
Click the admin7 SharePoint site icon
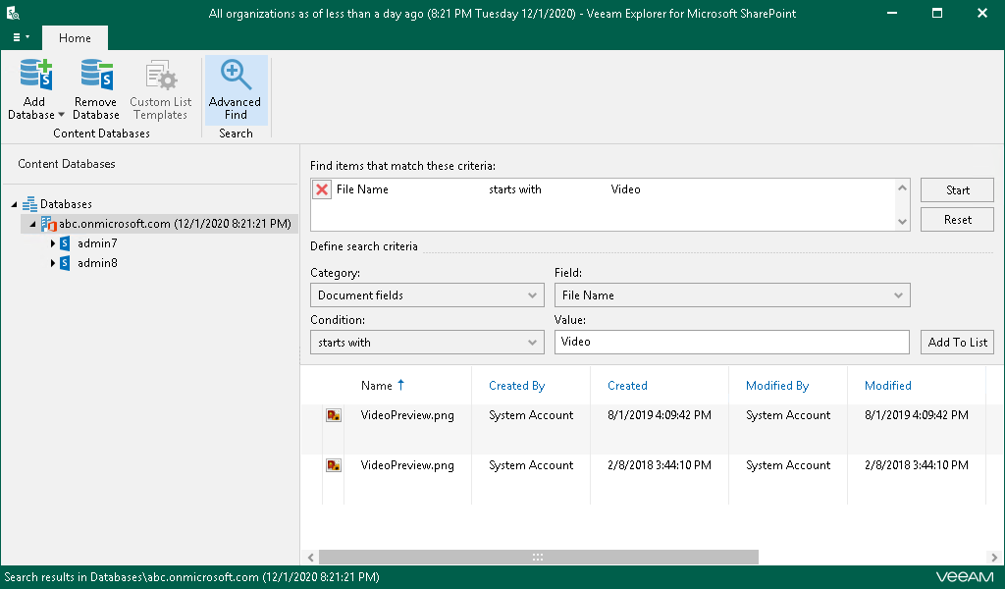(x=66, y=243)
